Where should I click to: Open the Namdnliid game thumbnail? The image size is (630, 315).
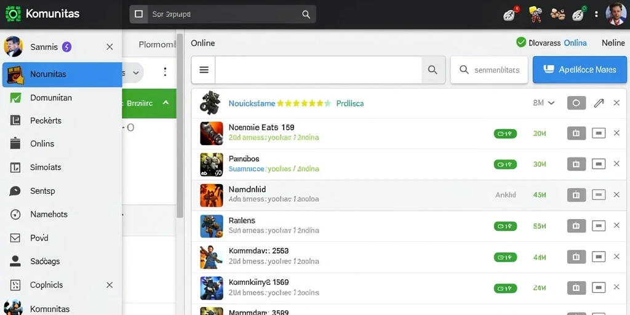tap(212, 195)
